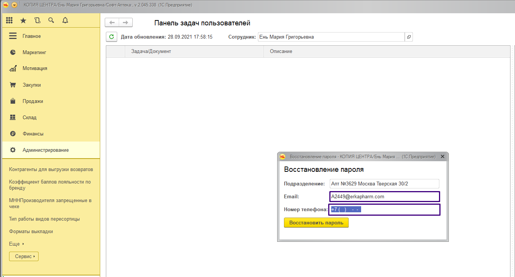The image size is (515, 277).
Task: Expand the Сервис dropdown button
Action: (24, 257)
